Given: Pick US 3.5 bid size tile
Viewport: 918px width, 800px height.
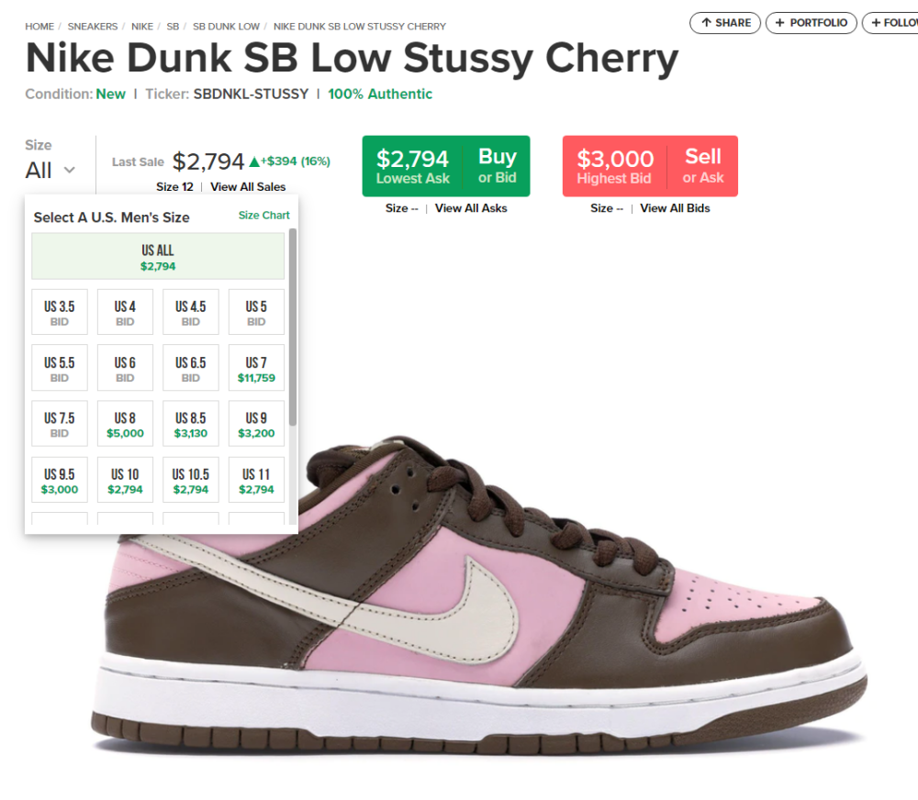Looking at the screenshot, I should click(60, 312).
